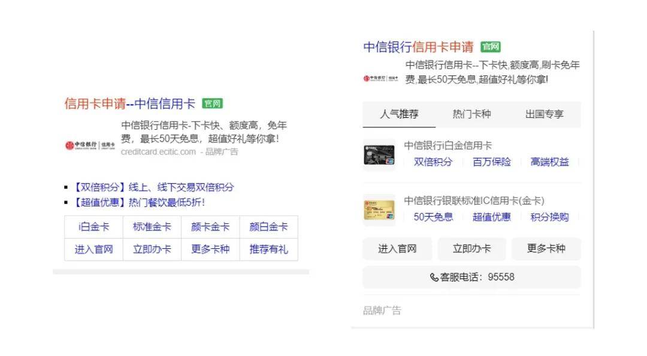The width and height of the screenshot is (647, 356).
Task: Select the 颜白金卡 table cell
Action: [x=268, y=227]
